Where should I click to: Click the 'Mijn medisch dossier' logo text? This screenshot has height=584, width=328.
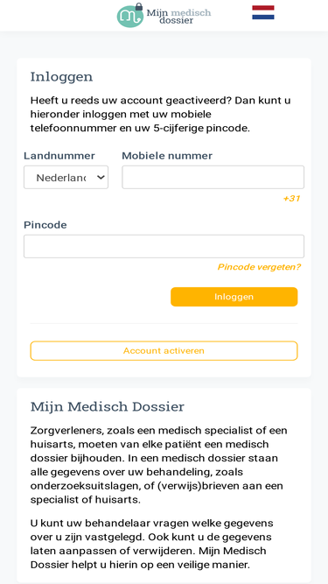click(178, 17)
